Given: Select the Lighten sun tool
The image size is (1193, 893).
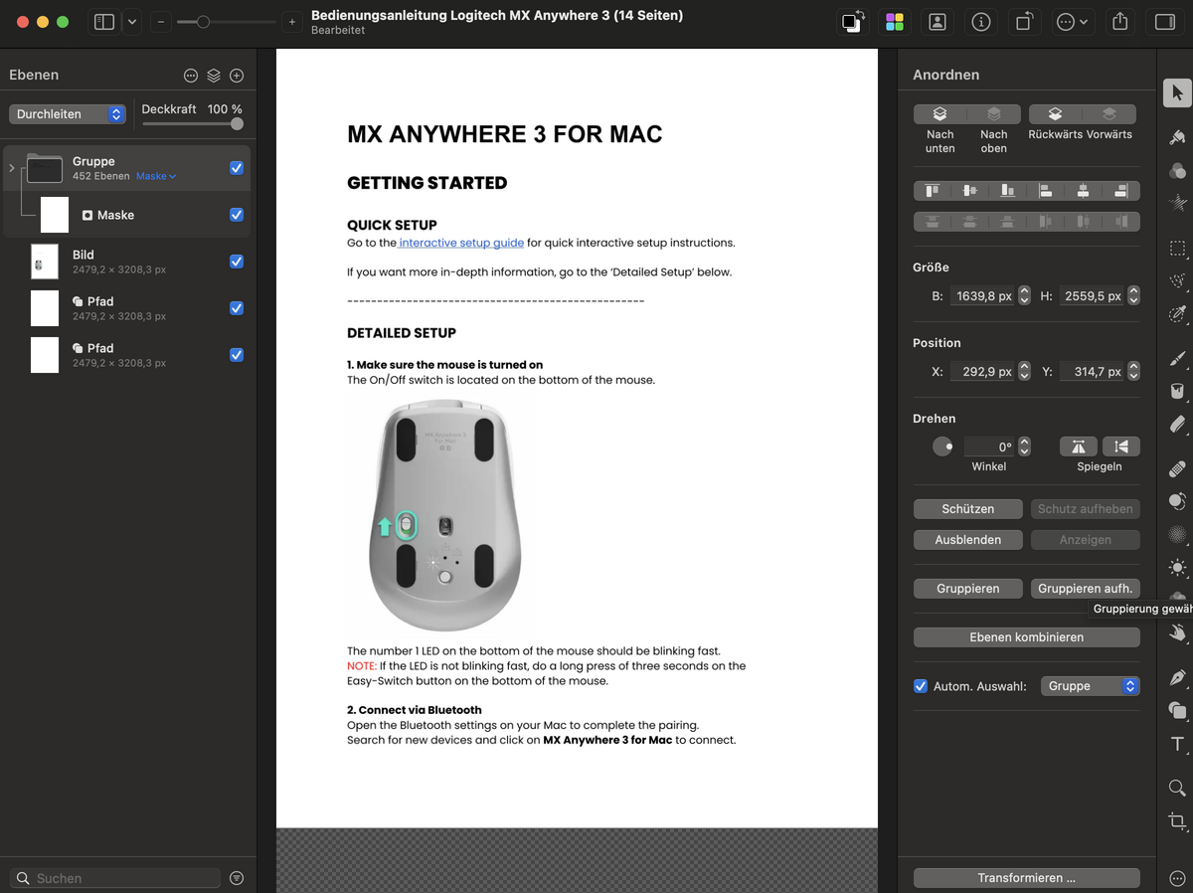Looking at the screenshot, I should (1177, 568).
